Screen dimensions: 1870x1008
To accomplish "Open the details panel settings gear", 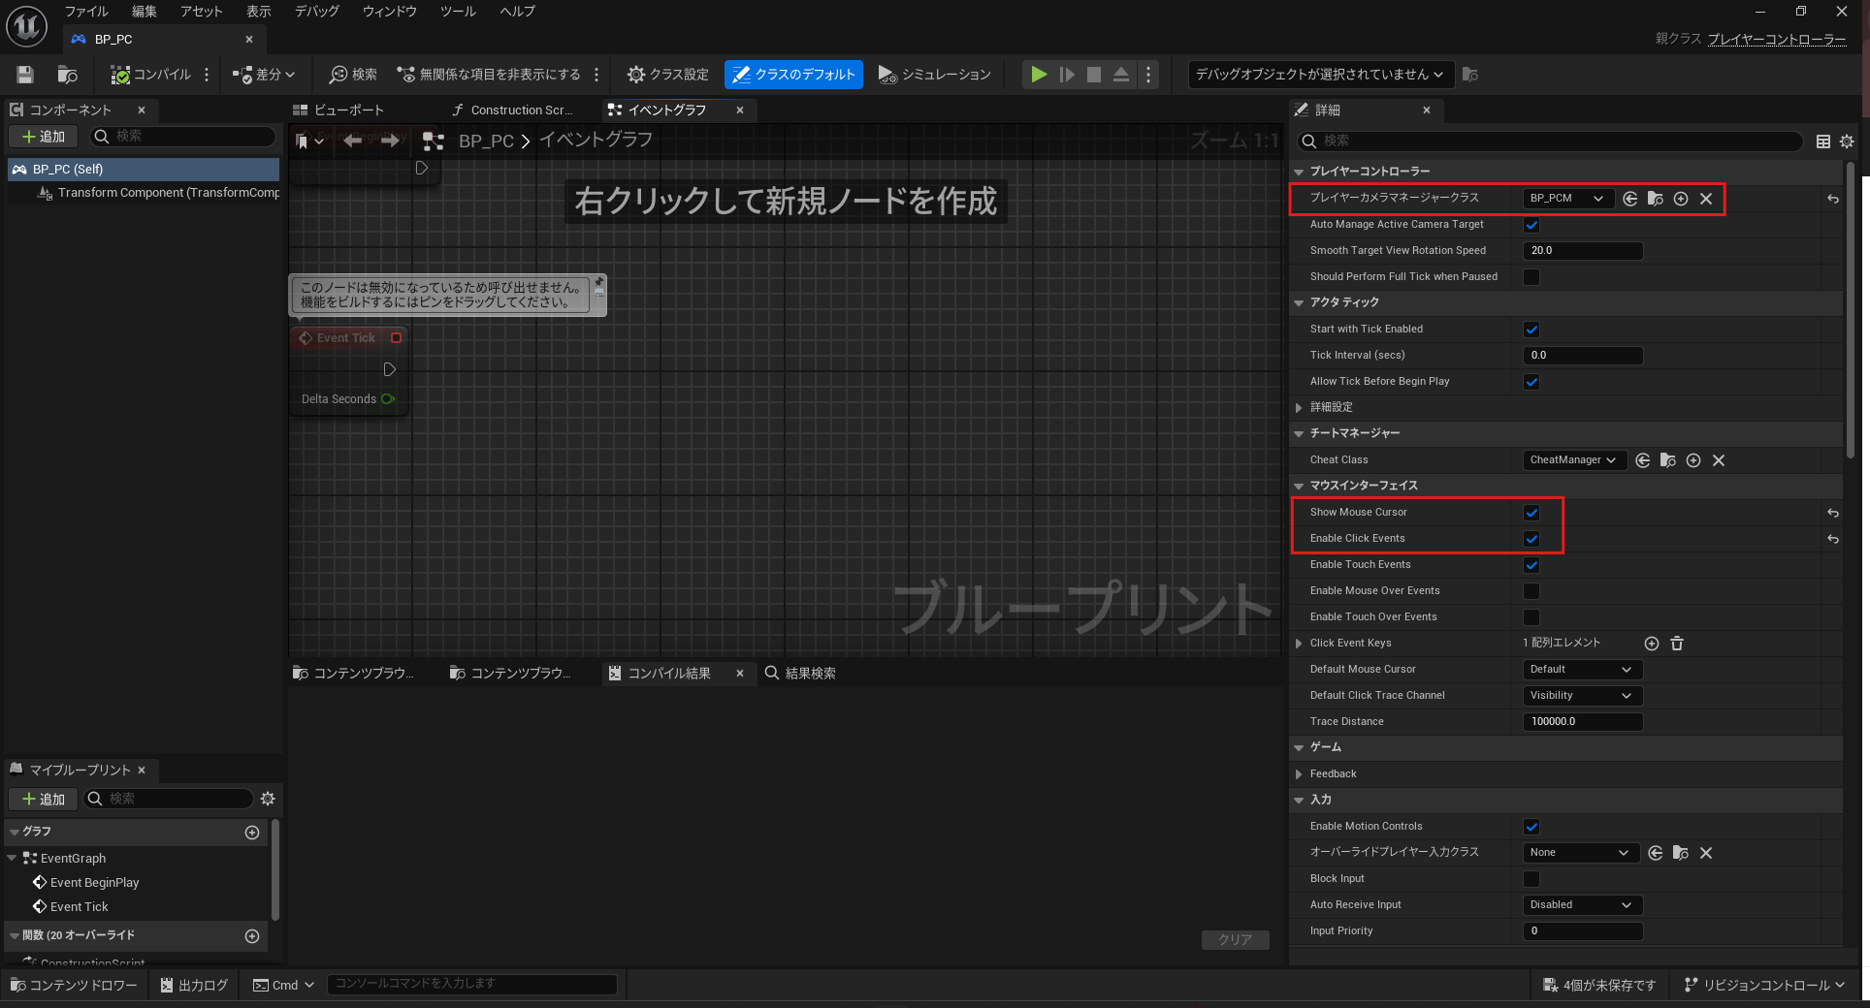I will pyautogui.click(x=1847, y=142).
